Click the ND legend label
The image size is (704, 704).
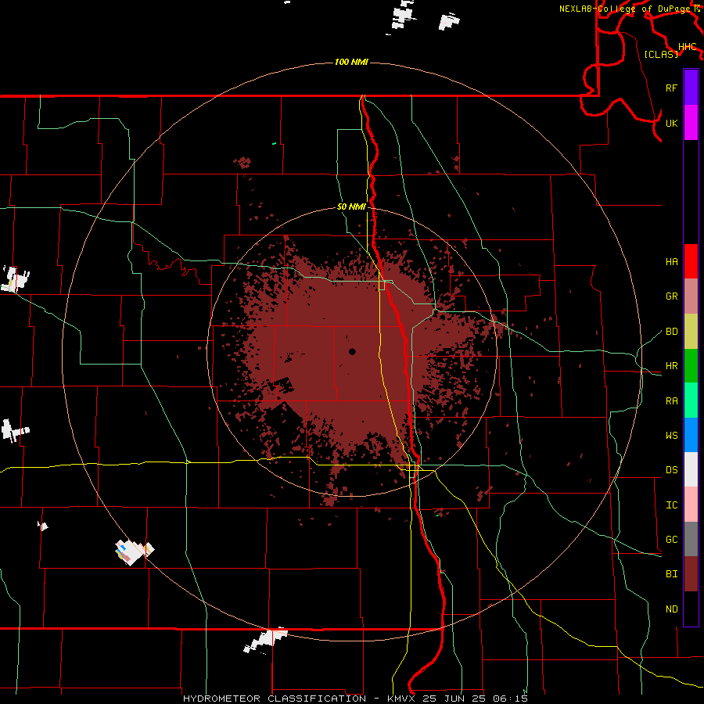tap(671, 609)
